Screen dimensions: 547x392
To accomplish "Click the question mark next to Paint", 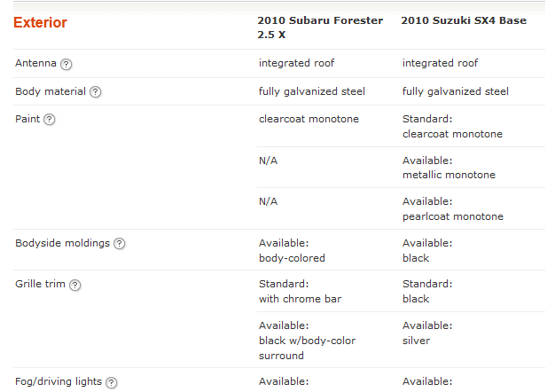I will [50, 120].
